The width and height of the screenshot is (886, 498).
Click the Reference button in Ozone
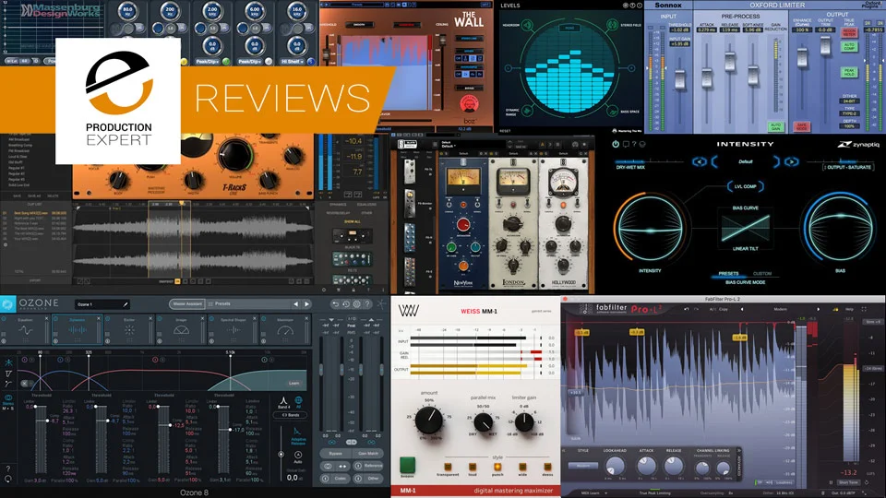(x=368, y=466)
